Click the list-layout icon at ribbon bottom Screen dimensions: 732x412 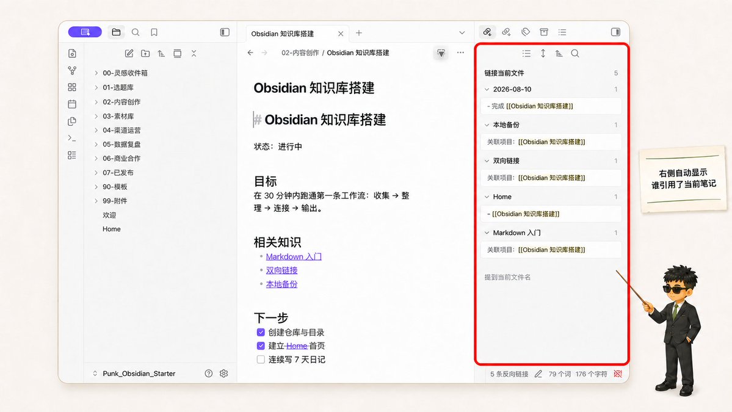tap(72, 155)
